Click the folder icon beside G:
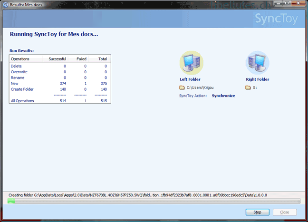The image size is (308, 222). tap(248, 87)
